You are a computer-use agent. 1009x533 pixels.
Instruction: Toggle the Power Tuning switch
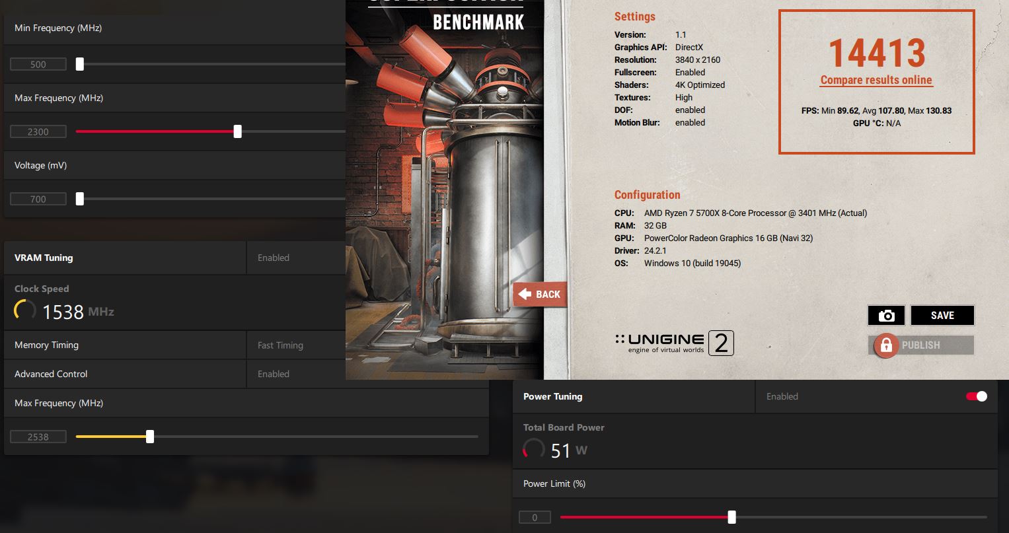point(977,396)
